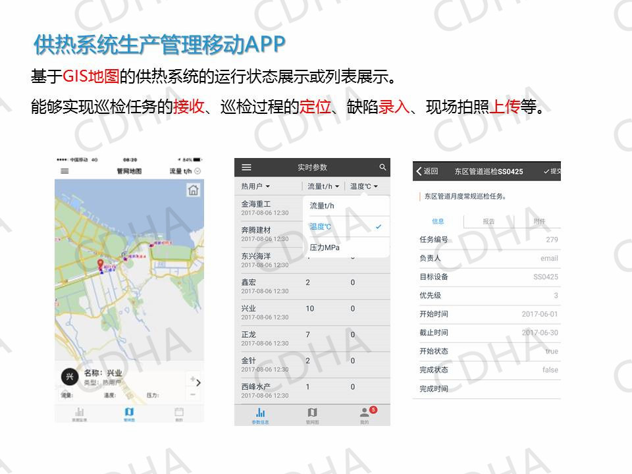Select the 管网图 bottom tab

click(x=312, y=415)
